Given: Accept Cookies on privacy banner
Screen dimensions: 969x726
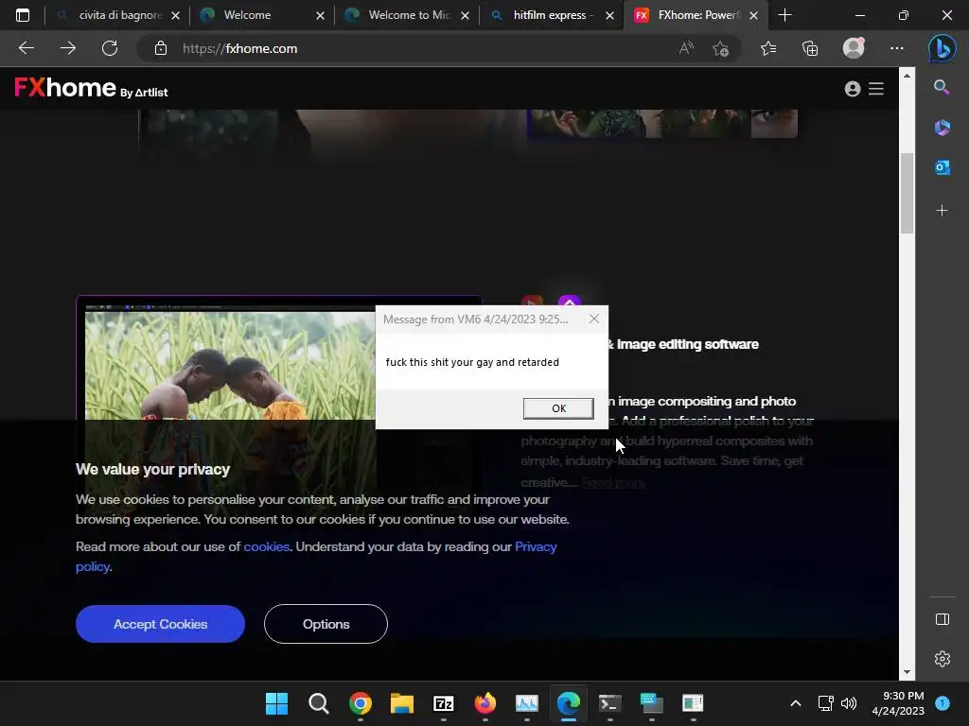Looking at the screenshot, I should click(x=160, y=624).
